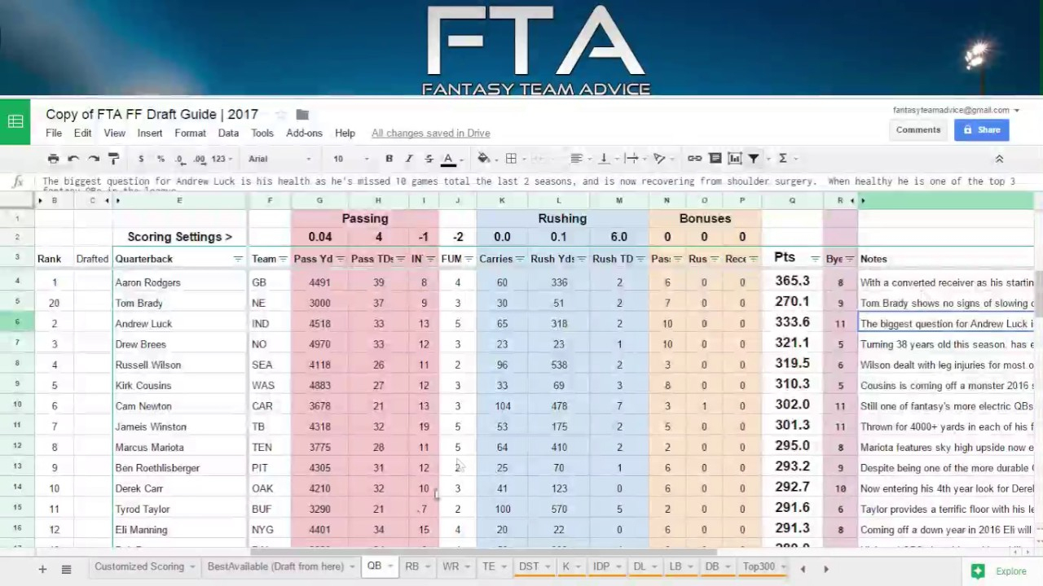Click the Redo arrow icon

point(94,159)
